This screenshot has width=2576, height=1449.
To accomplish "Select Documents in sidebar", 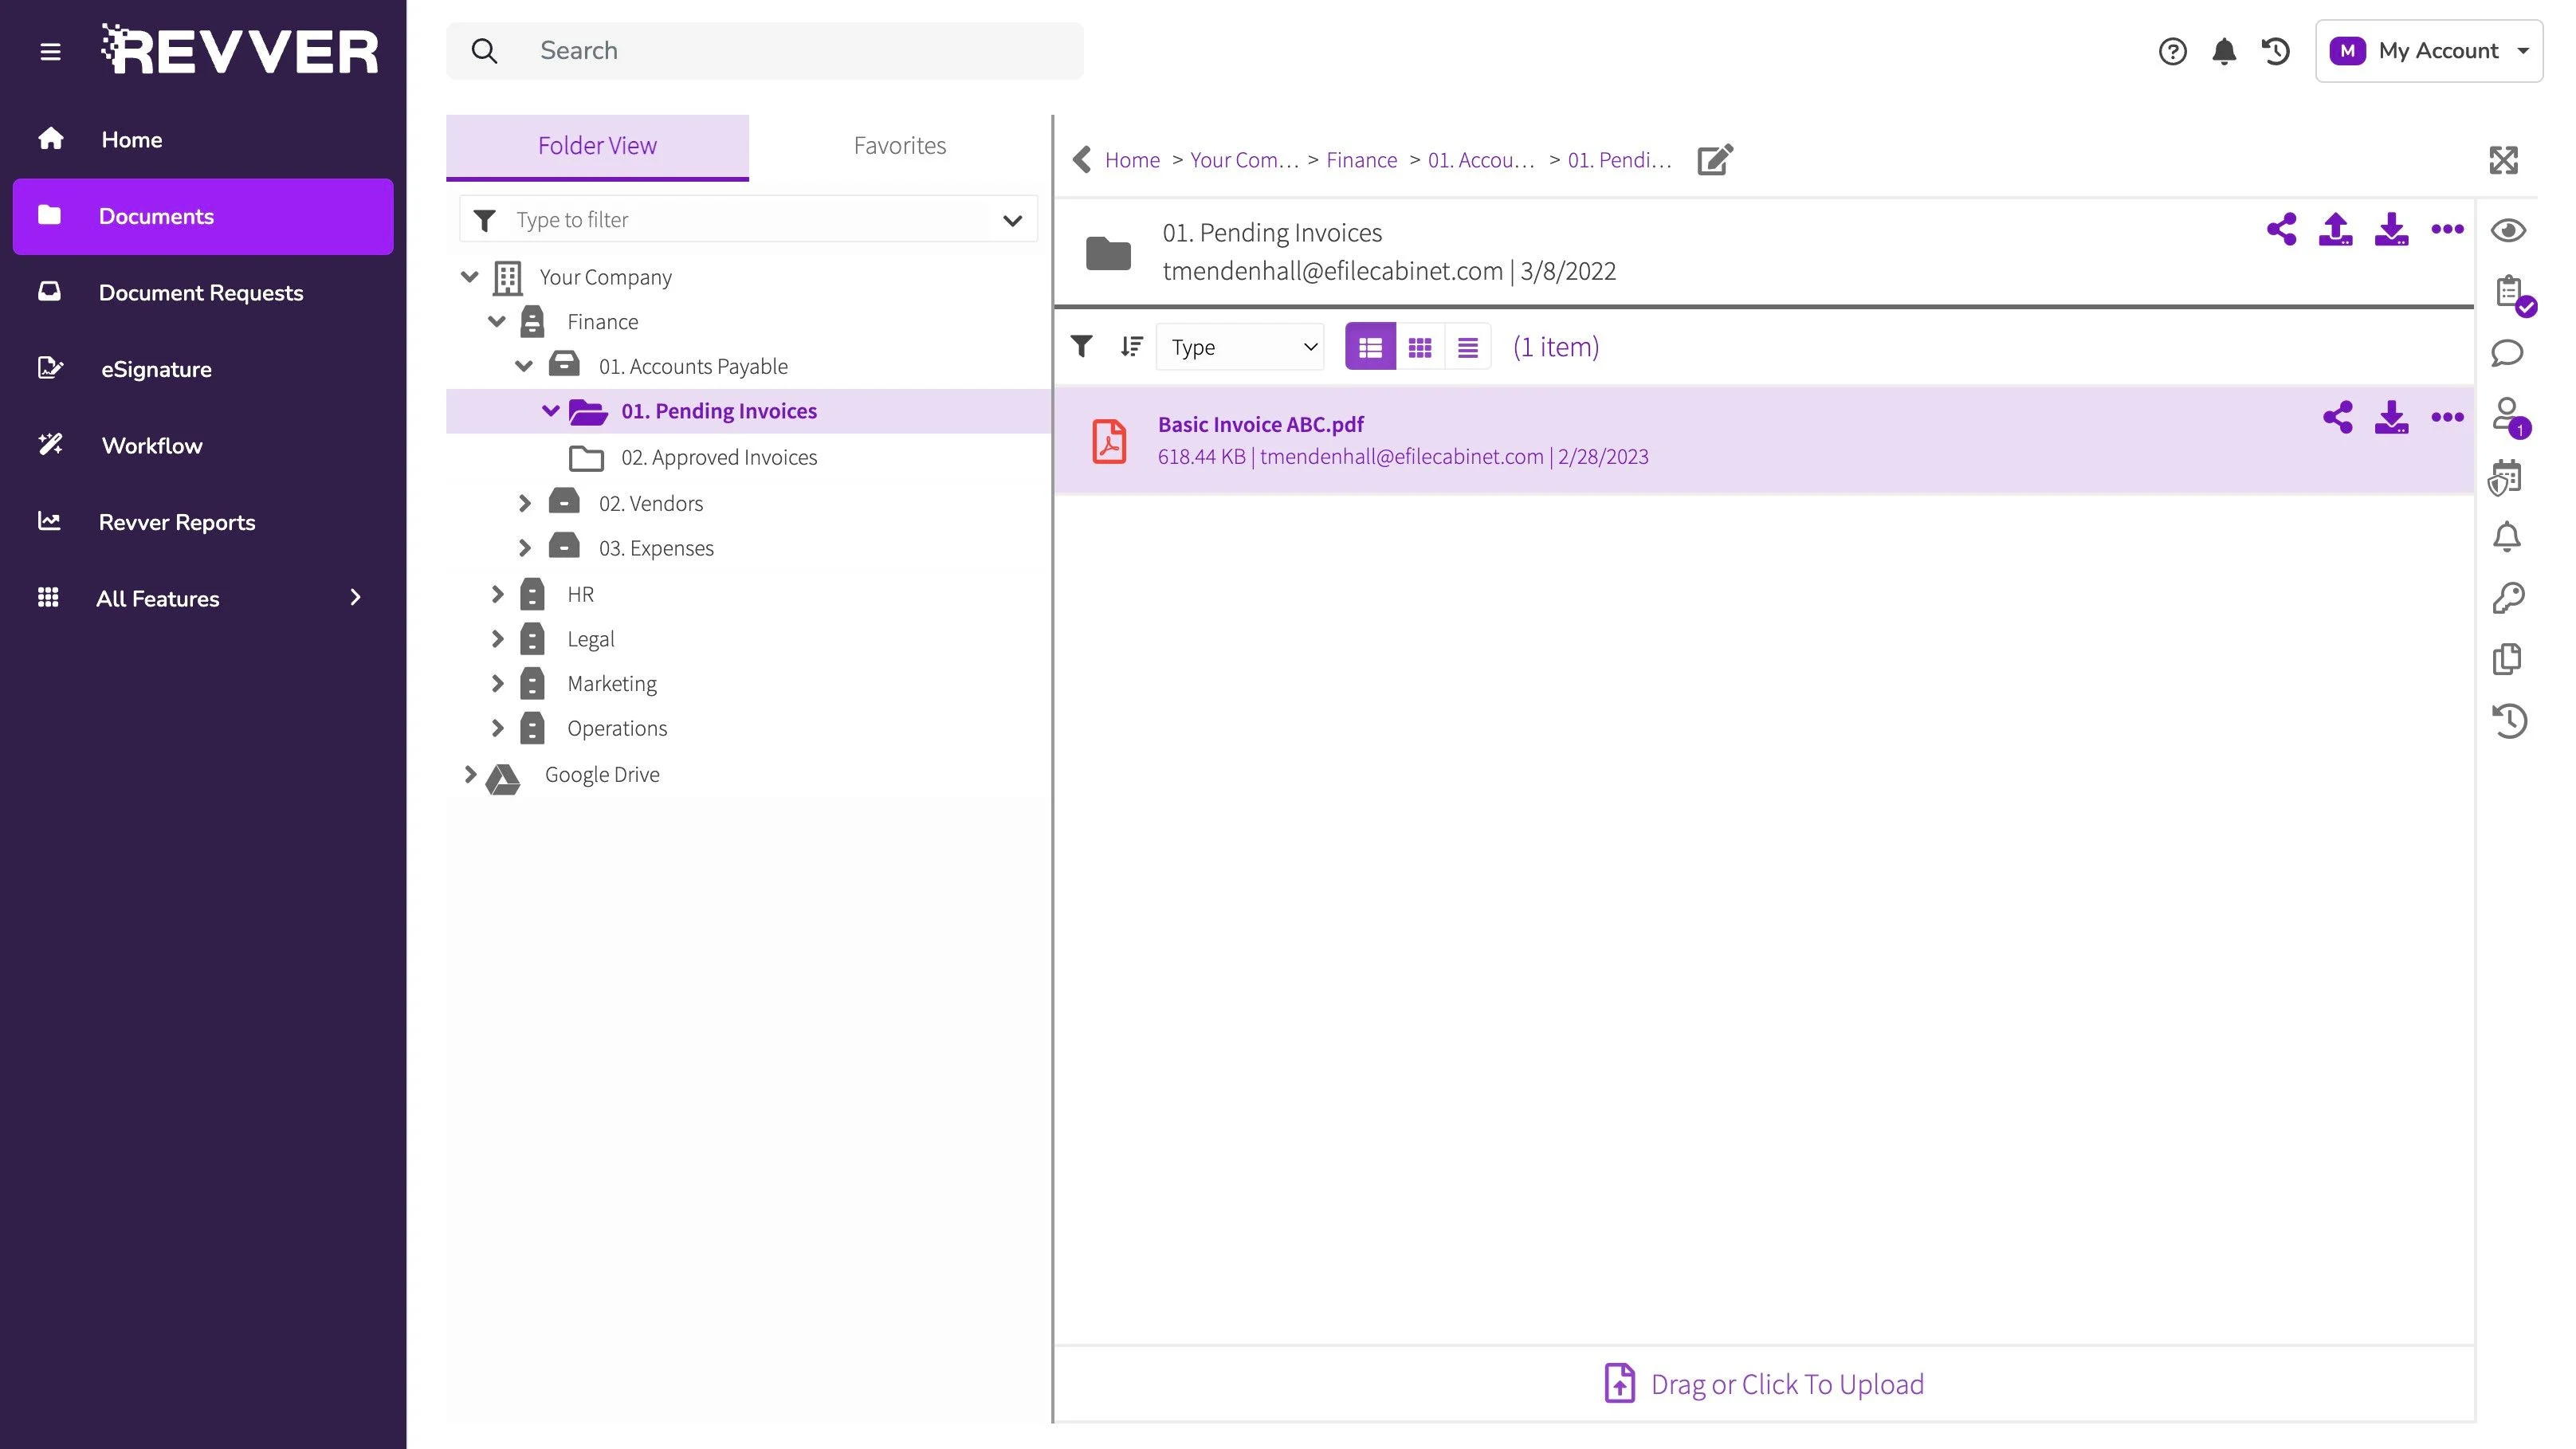I will [x=203, y=216].
